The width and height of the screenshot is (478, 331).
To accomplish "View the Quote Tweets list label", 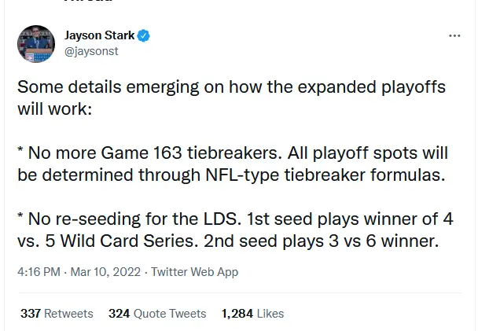I will coord(170,313).
